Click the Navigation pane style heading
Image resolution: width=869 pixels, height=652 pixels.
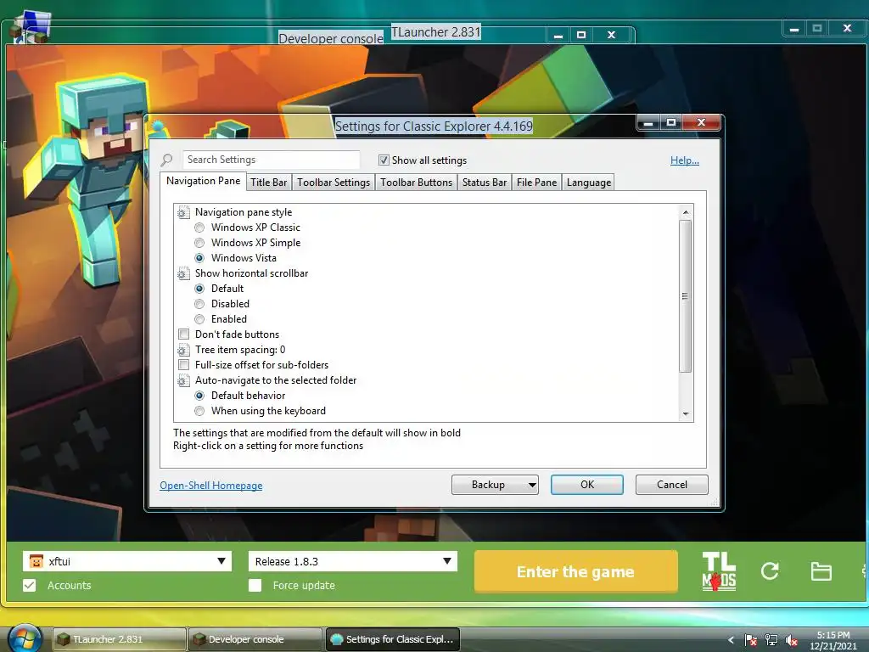[244, 212]
